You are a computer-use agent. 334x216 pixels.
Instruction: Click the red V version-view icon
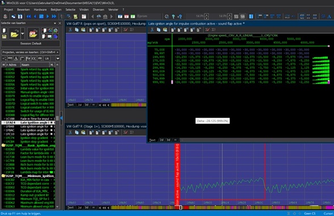tap(127, 16)
